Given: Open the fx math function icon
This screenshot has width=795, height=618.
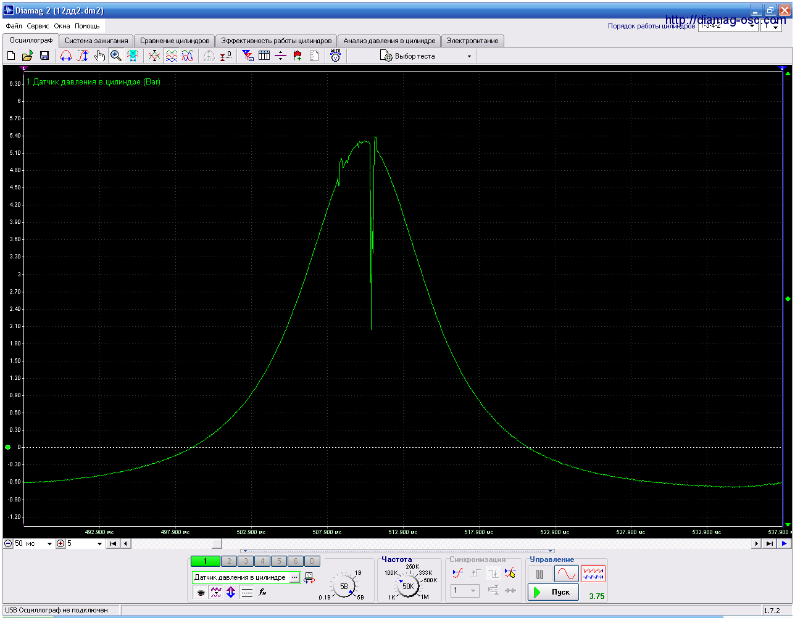Looking at the screenshot, I should click(262, 592).
